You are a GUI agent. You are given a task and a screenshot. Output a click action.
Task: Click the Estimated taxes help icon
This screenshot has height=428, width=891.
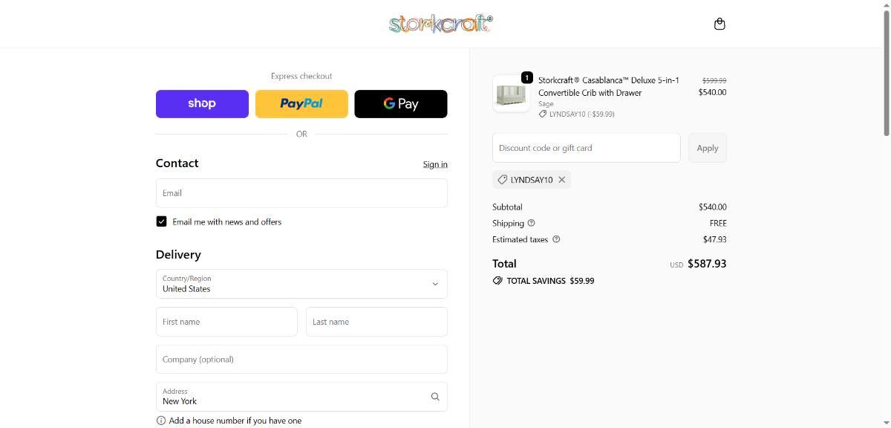[556, 239]
